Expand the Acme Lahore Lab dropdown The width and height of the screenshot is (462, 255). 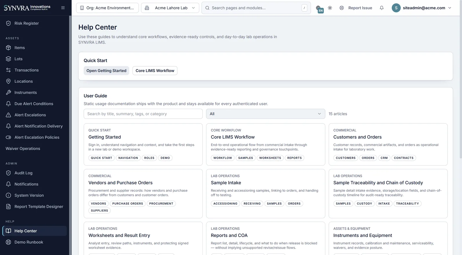170,8
